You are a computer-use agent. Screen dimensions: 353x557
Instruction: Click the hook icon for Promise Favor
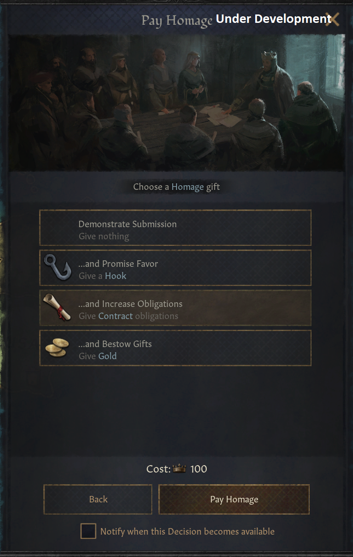(x=57, y=268)
